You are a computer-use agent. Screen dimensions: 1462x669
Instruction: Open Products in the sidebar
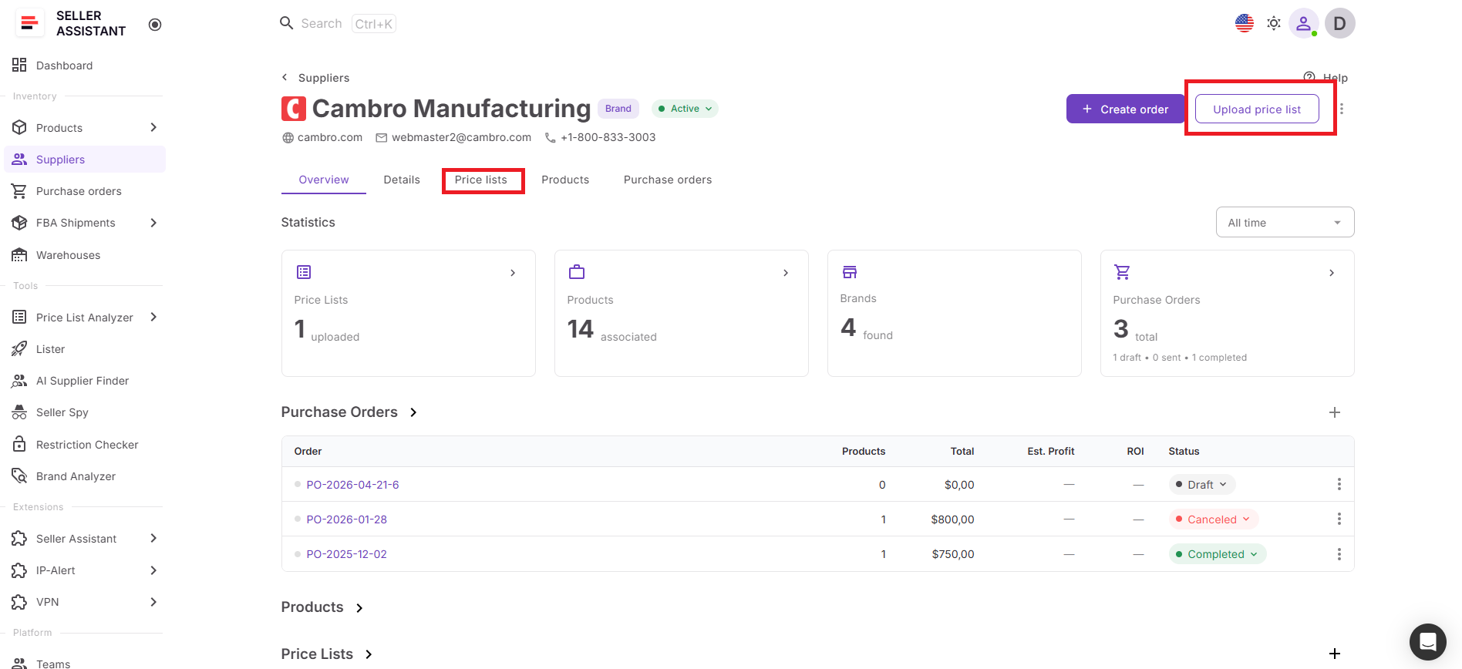59,128
